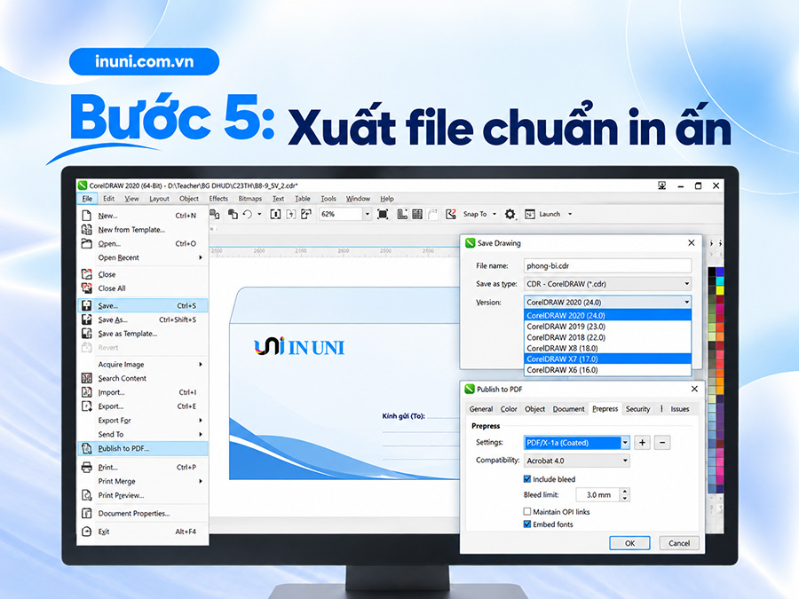Choose Print Merge menu entry
Image resolution: width=799 pixels, height=599 pixels.
point(143,481)
